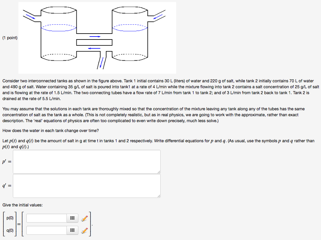Click the q' = label
321x240 pixels.
pos(7,185)
